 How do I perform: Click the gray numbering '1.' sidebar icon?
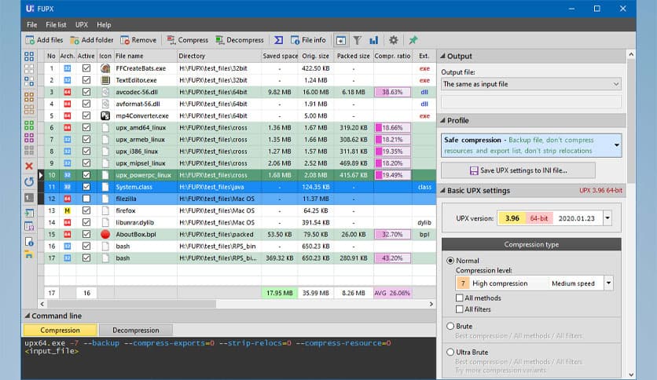(x=29, y=198)
